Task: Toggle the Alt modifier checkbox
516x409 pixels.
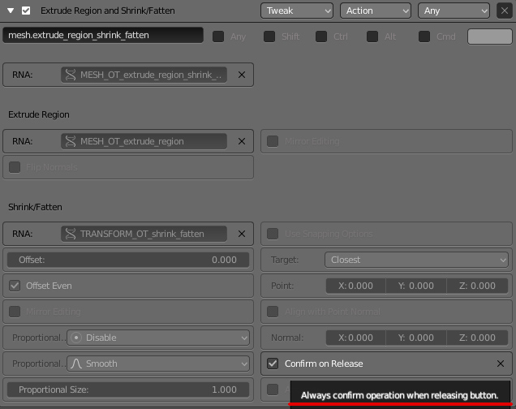Action: click(372, 37)
